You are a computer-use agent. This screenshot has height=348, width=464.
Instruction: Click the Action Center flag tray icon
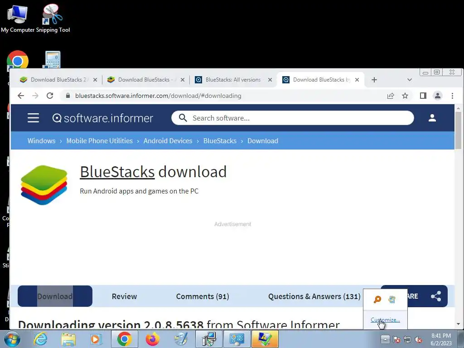pos(396,339)
